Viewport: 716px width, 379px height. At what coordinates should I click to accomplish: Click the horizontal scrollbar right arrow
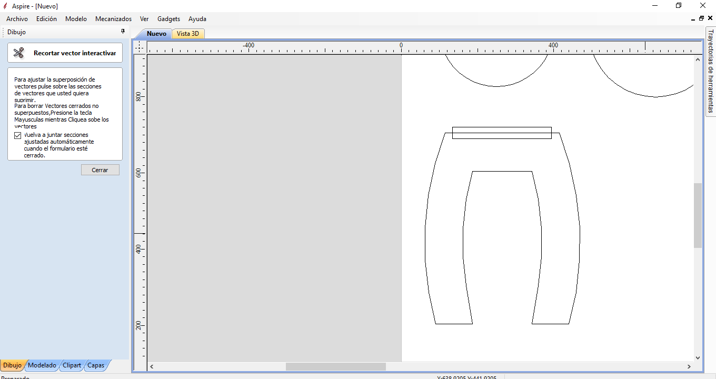(x=689, y=366)
